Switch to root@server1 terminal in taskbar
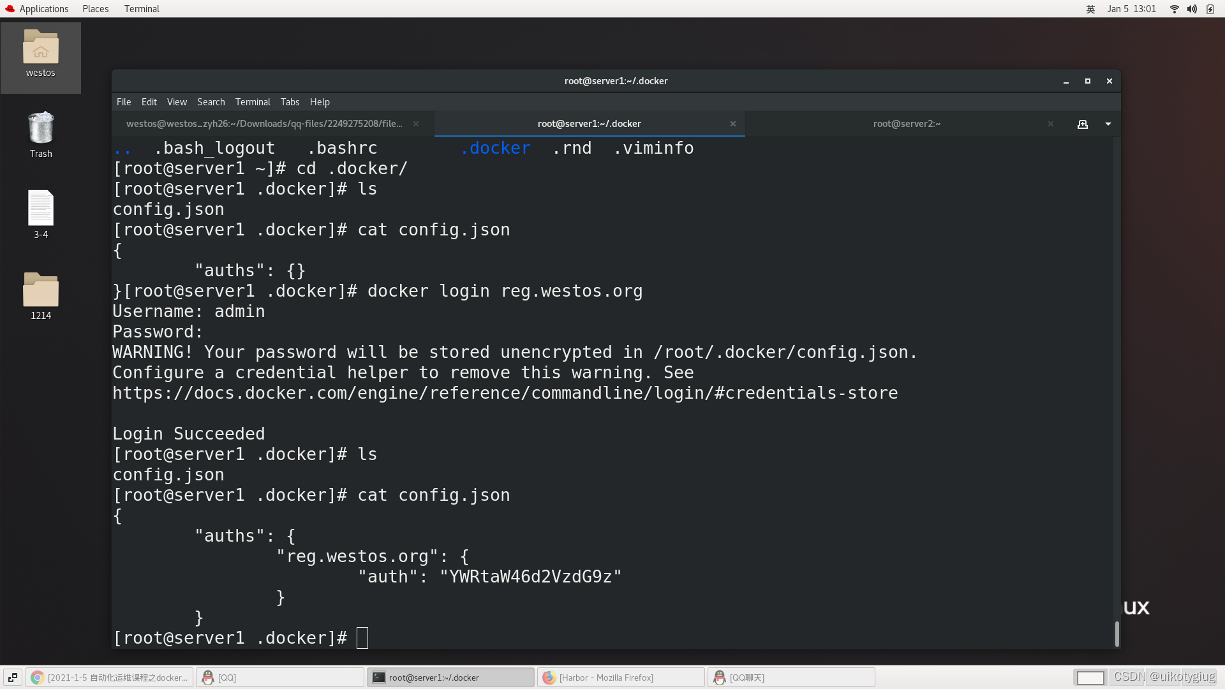 click(x=451, y=678)
